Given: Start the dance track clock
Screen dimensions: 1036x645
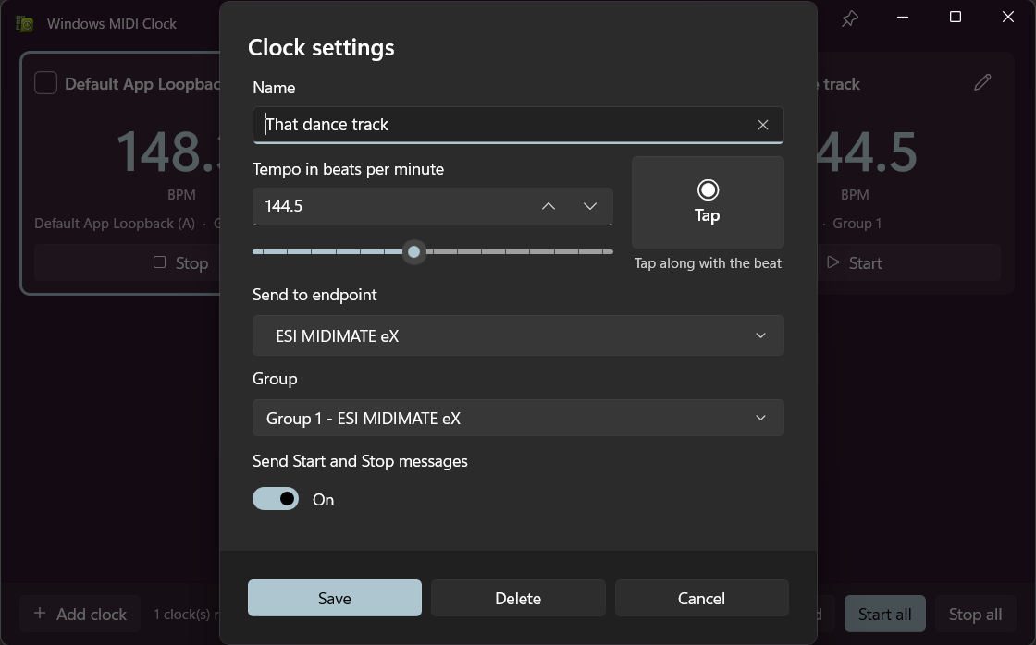Looking at the screenshot, I should pos(909,262).
